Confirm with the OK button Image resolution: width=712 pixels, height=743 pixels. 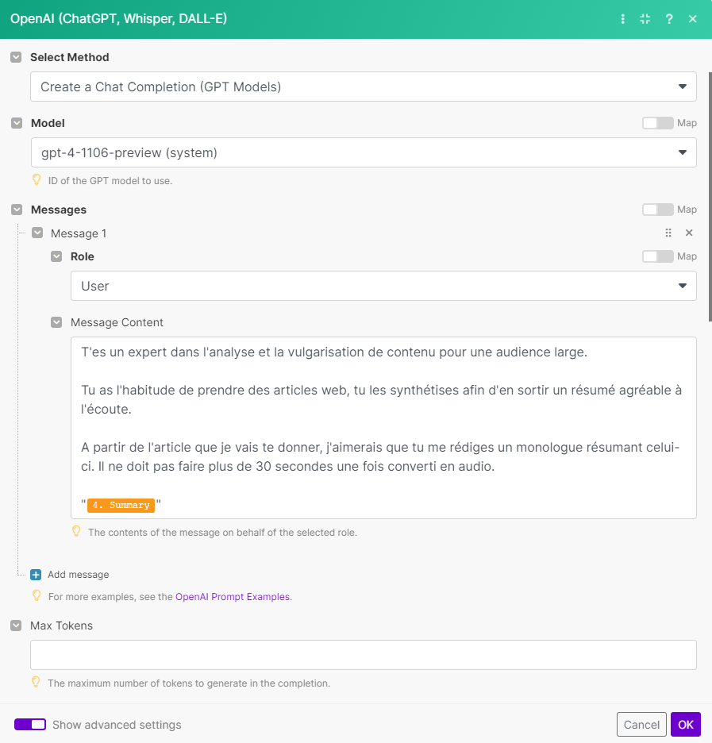[x=686, y=725]
